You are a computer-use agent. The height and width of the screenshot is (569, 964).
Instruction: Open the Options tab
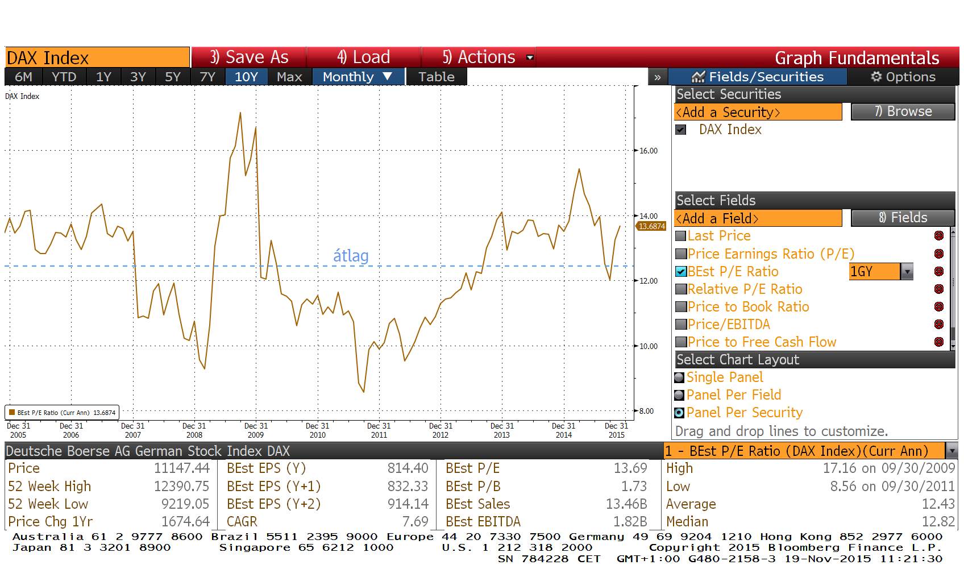[903, 77]
